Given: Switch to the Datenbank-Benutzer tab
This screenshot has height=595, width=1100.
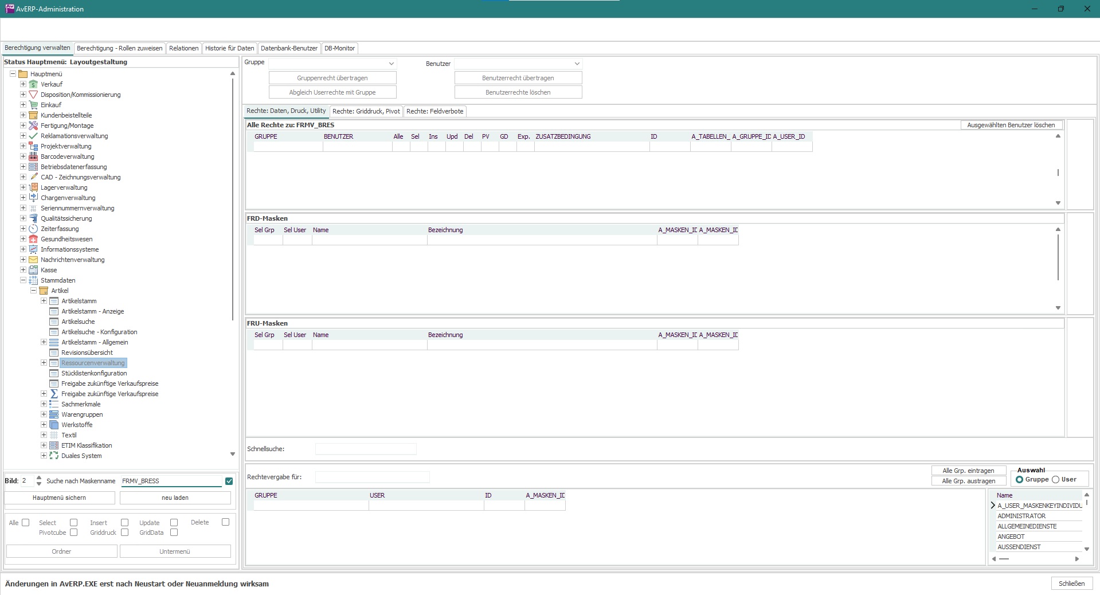Looking at the screenshot, I should [x=289, y=48].
